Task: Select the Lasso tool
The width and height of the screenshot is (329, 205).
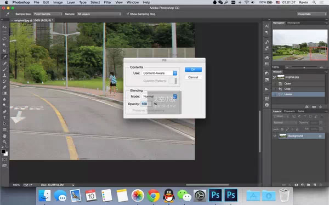Action: tap(4, 39)
